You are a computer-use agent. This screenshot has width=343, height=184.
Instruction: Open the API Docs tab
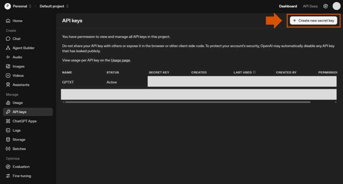[x=310, y=6]
